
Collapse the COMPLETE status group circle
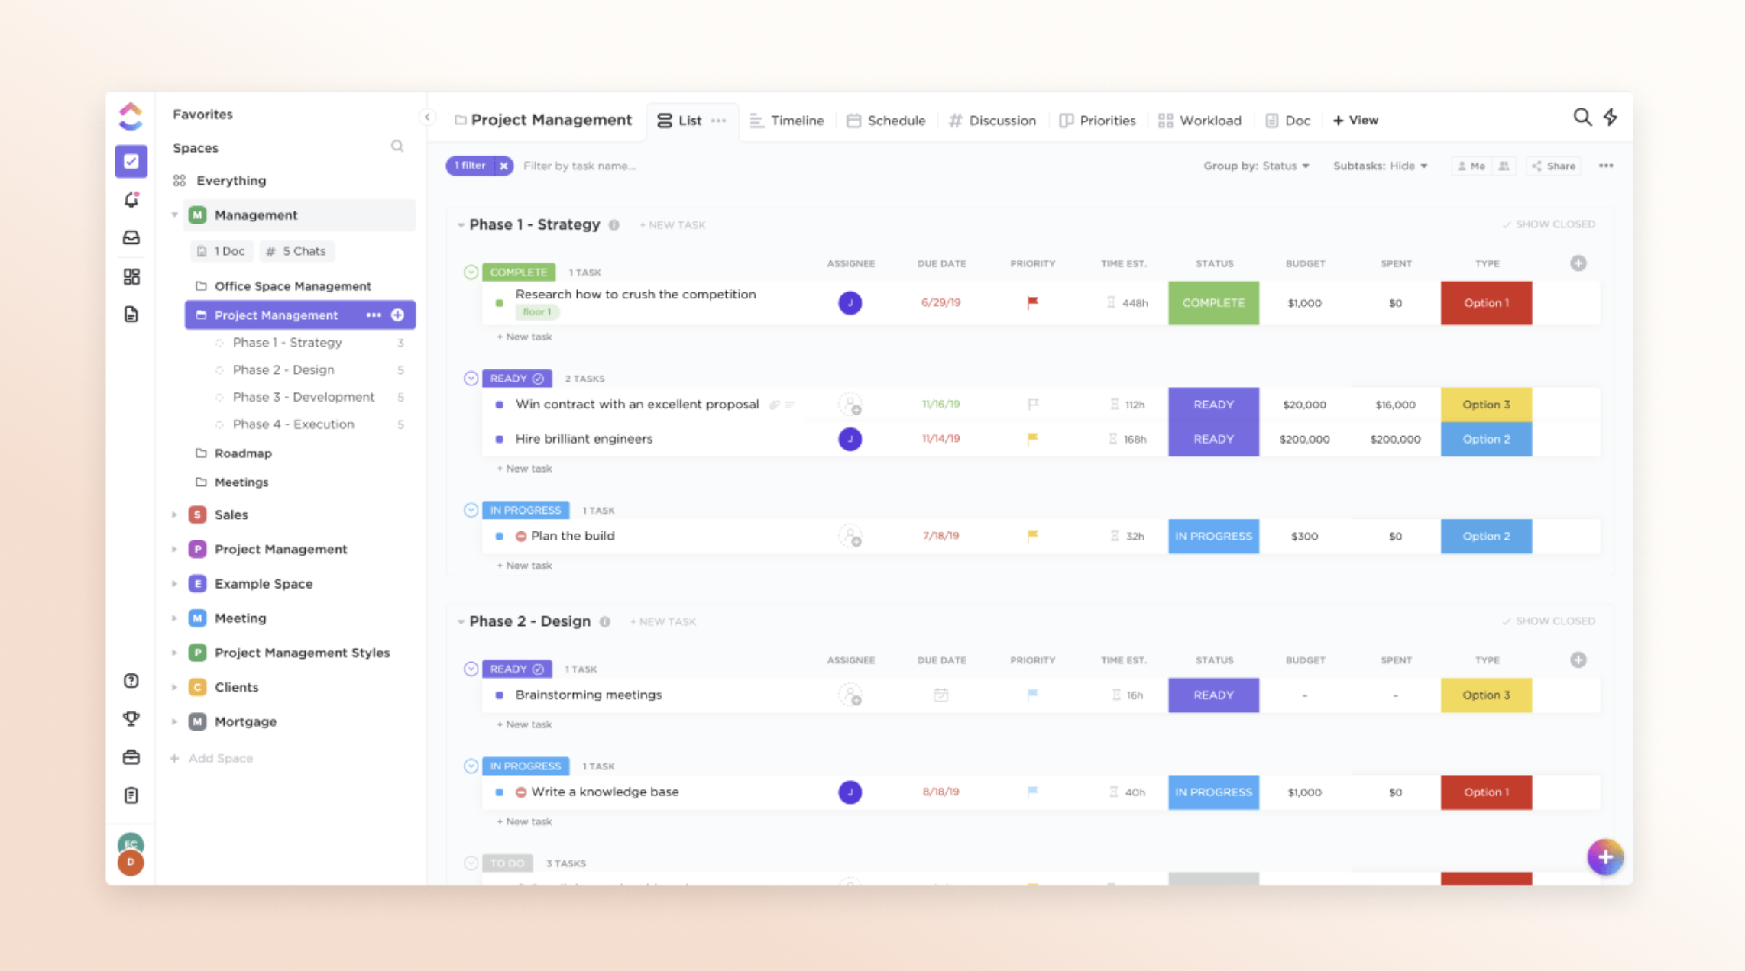click(x=471, y=273)
